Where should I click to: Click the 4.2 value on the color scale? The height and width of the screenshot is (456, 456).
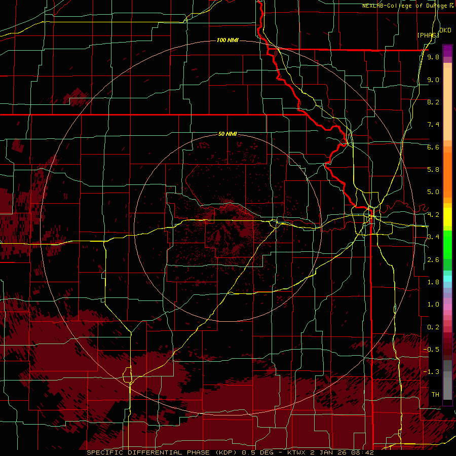click(433, 215)
